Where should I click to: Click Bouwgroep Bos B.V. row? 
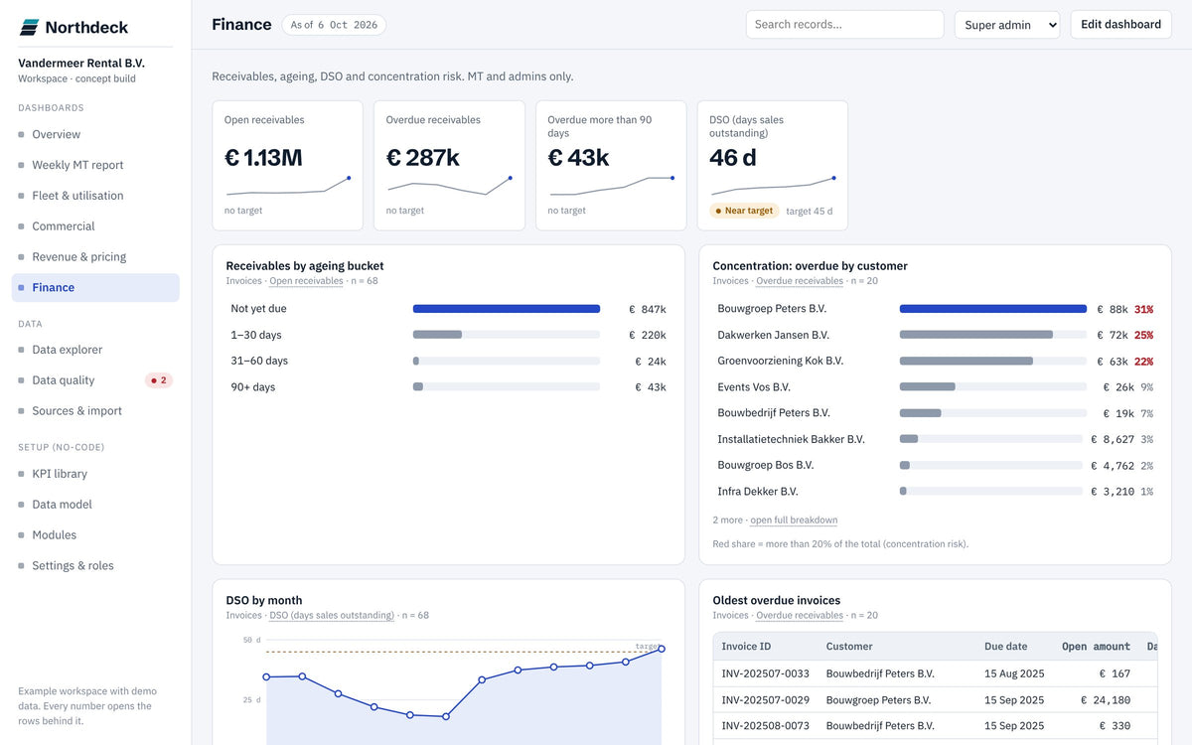click(x=935, y=465)
